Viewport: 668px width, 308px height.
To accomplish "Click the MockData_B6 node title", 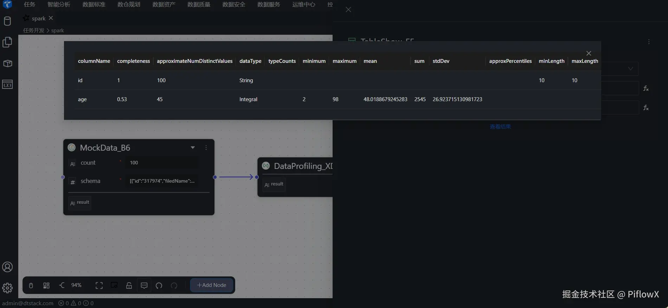I will (105, 148).
